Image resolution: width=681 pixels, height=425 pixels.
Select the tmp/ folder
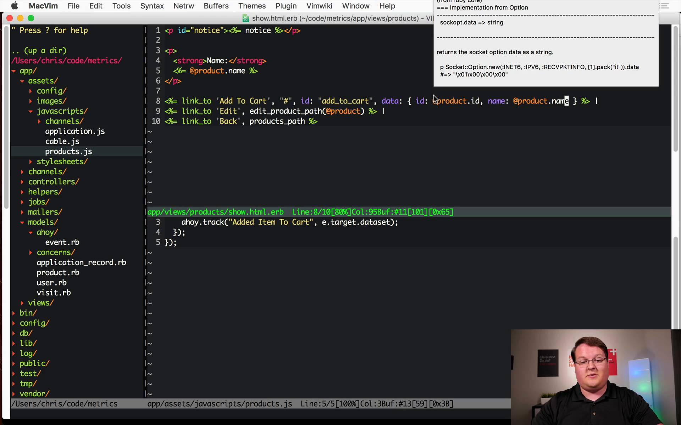tap(28, 384)
